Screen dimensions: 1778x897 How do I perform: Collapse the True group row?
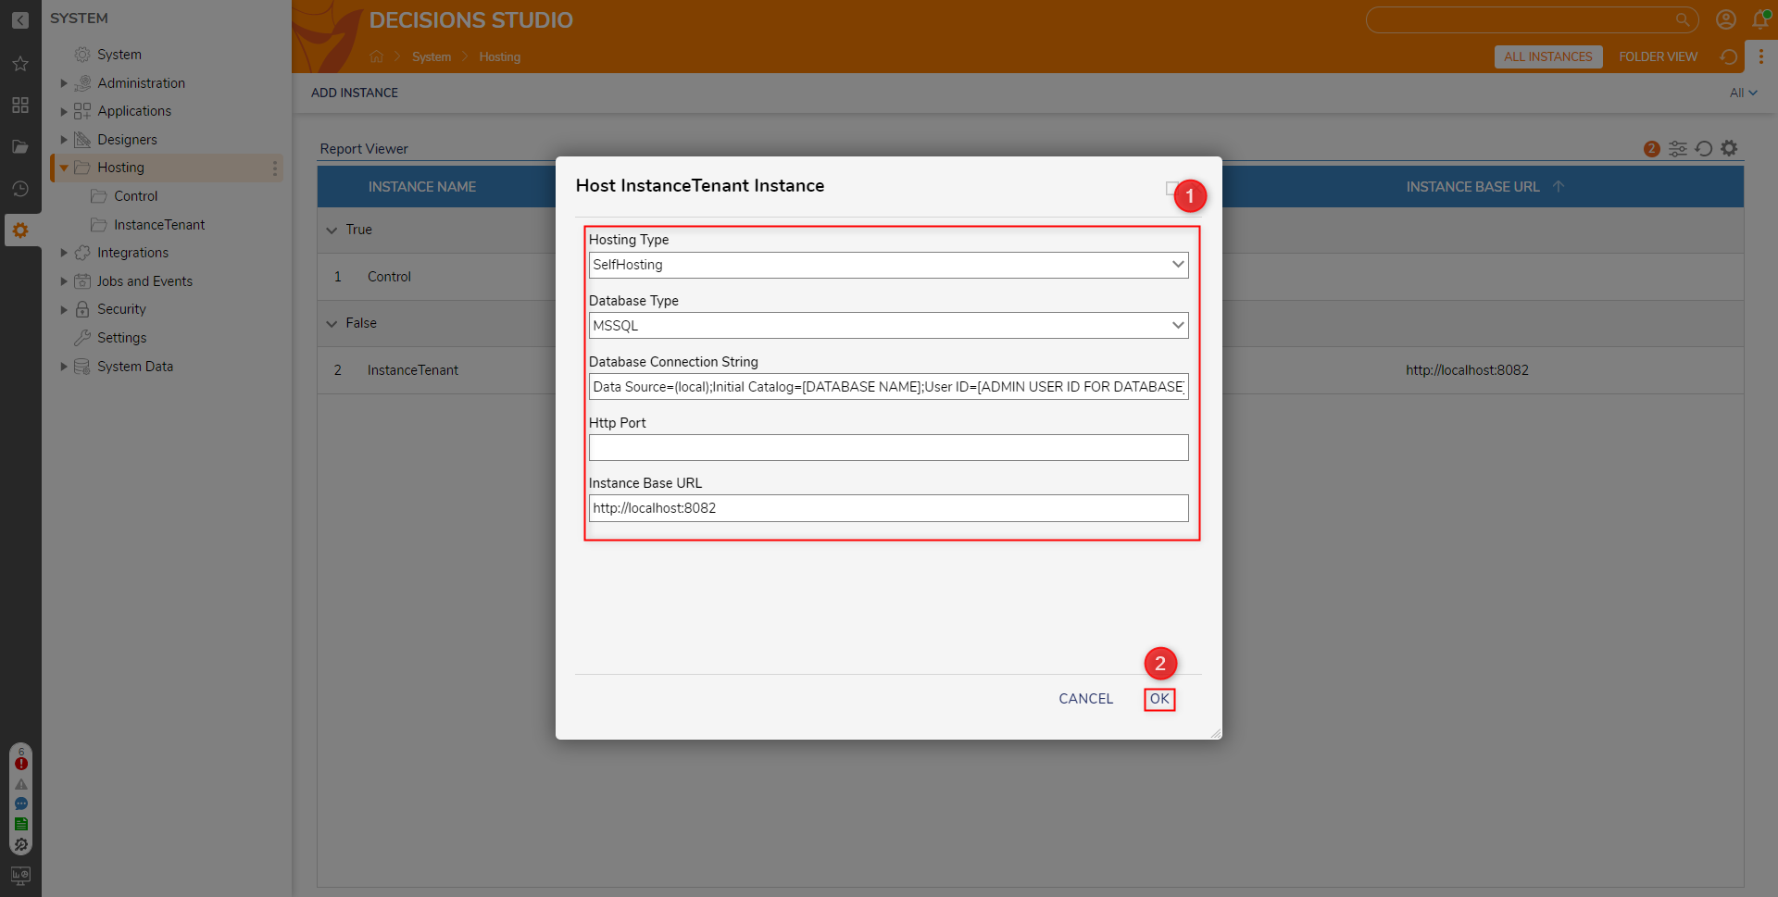(332, 230)
